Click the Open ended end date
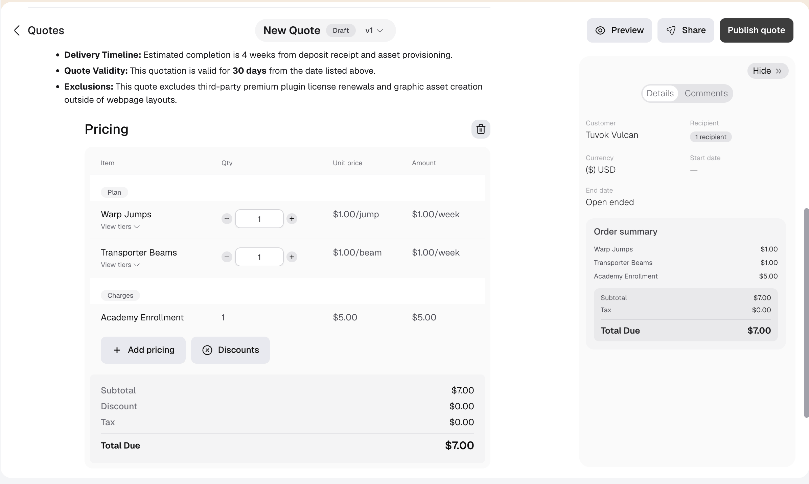This screenshot has height=484, width=809. (x=609, y=202)
